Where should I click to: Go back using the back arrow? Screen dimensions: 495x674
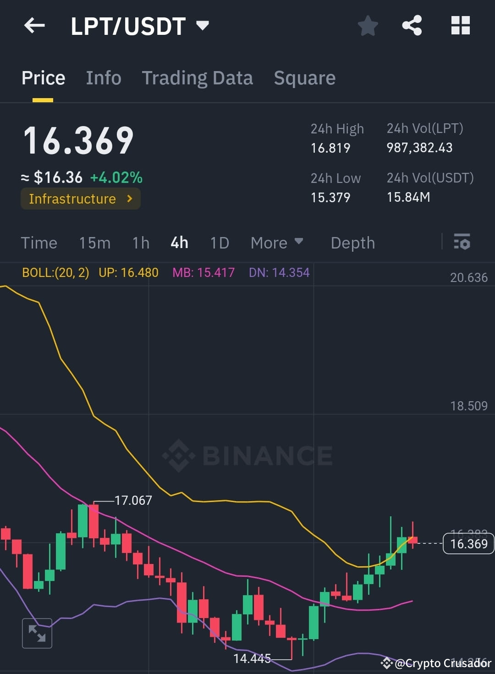coord(34,25)
